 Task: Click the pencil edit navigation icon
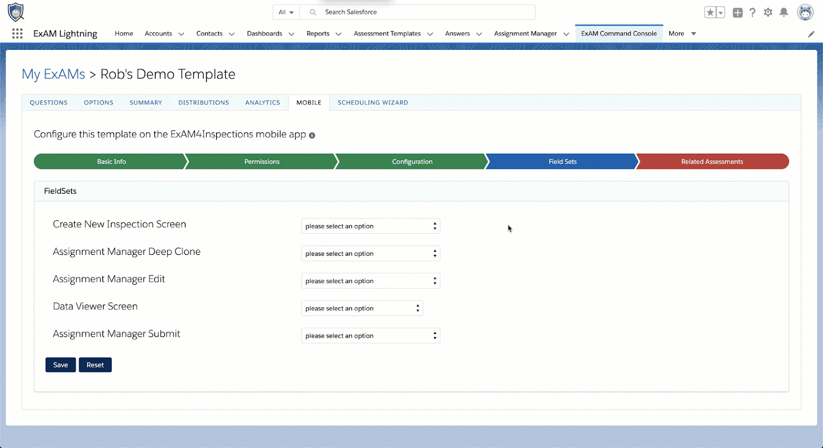811,34
